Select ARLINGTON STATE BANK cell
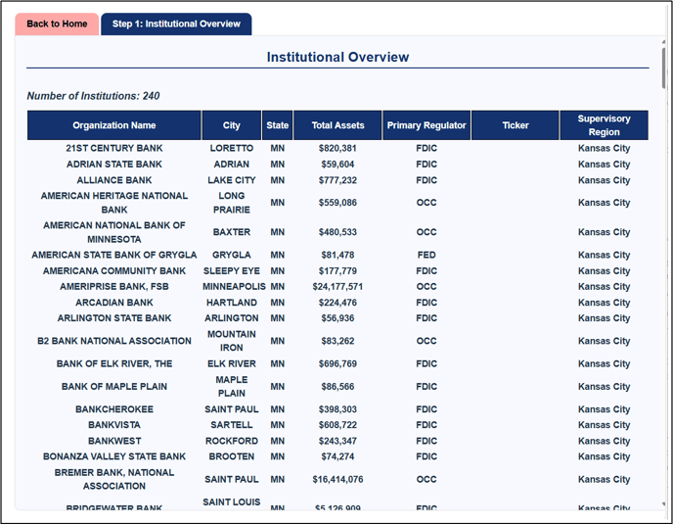673x524 pixels. (x=114, y=318)
